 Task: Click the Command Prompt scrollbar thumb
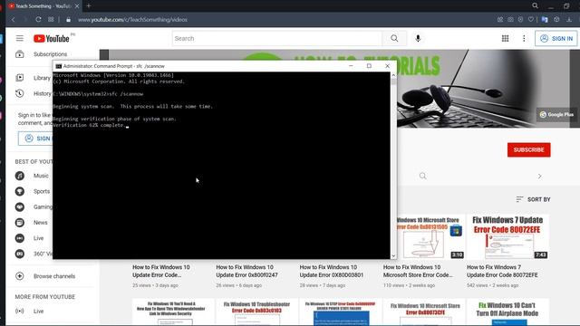[393, 81]
